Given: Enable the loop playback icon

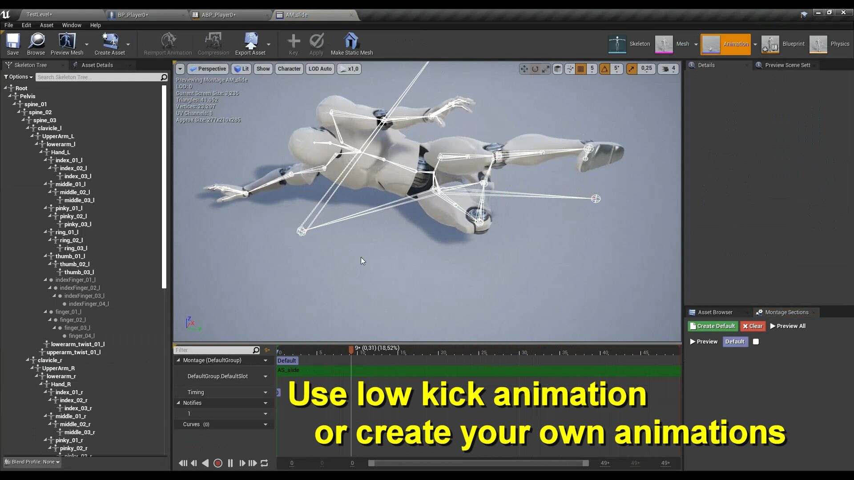Looking at the screenshot, I should (x=264, y=463).
